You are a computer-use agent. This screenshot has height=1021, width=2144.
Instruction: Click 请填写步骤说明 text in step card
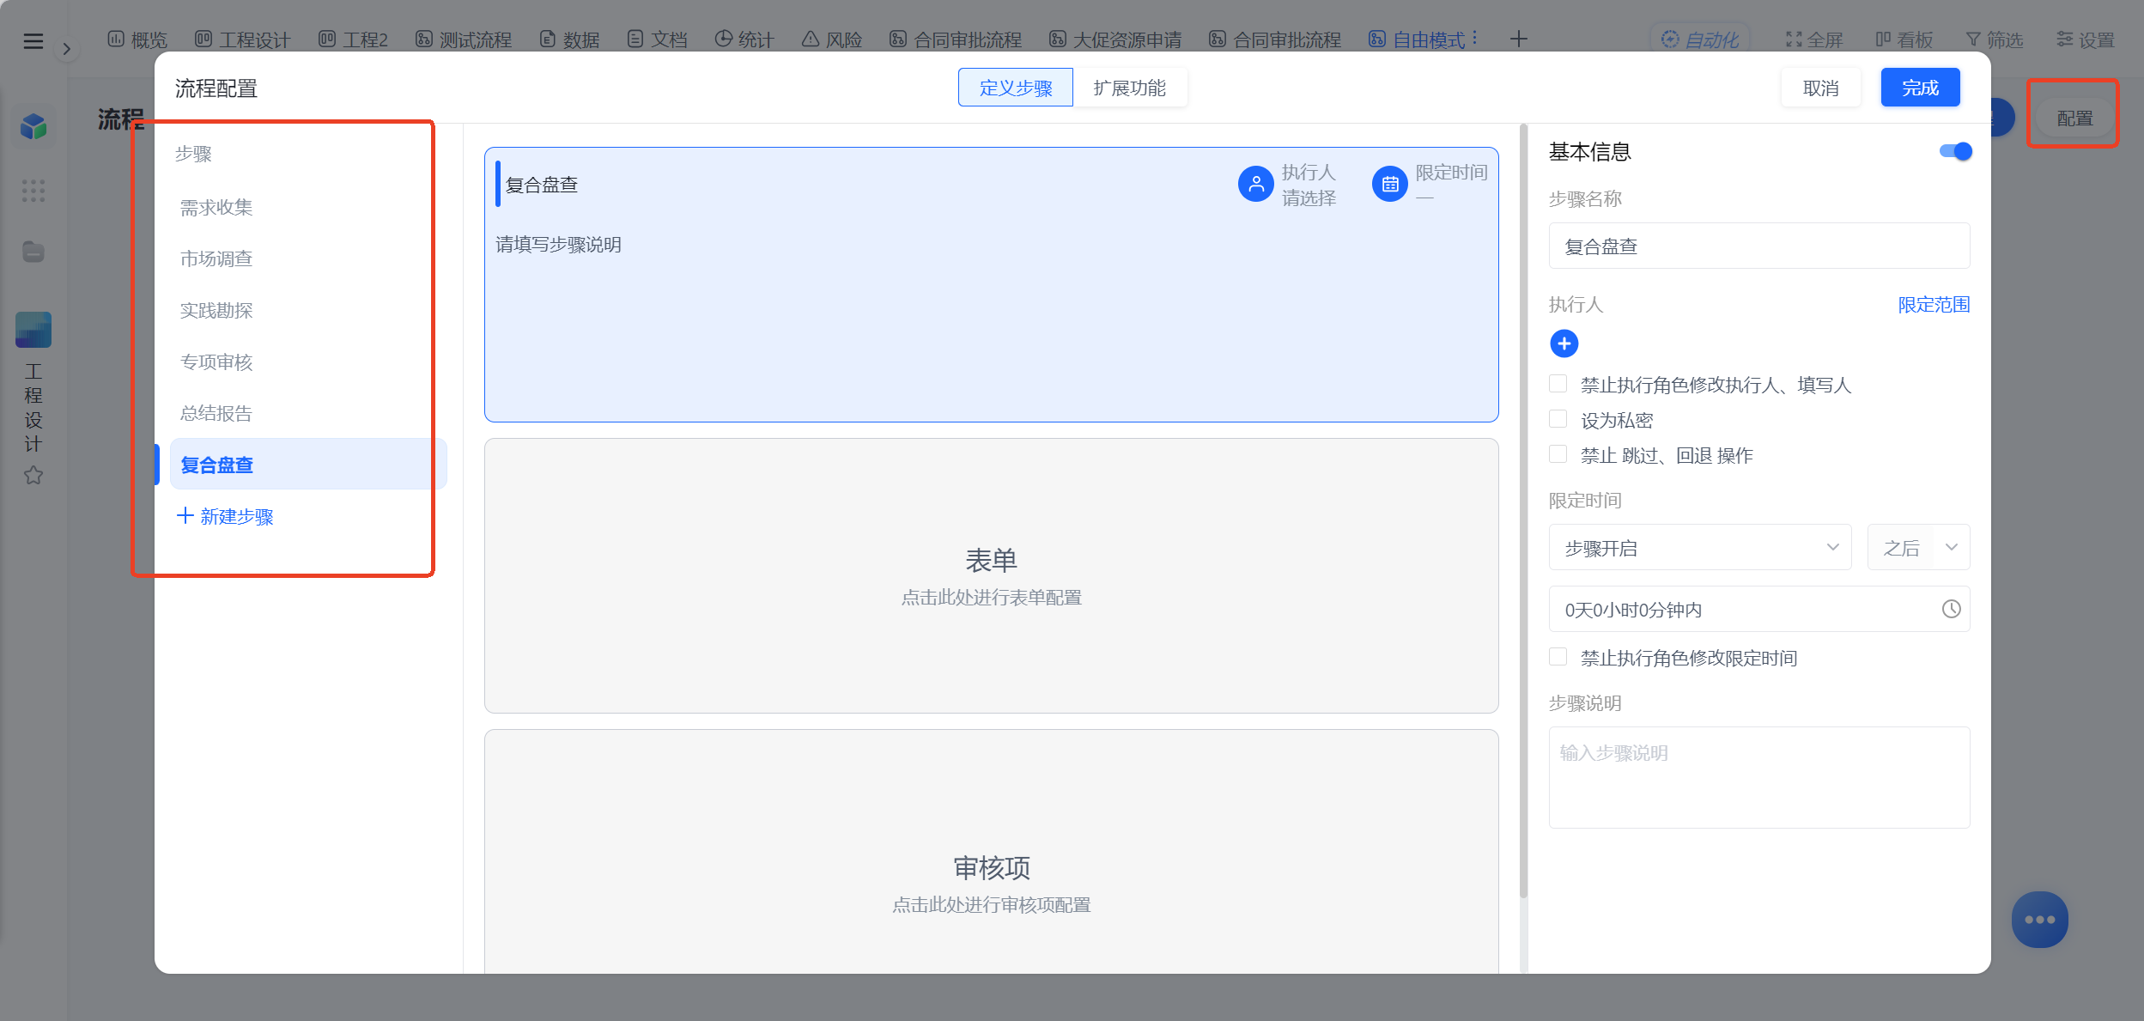[x=558, y=245]
